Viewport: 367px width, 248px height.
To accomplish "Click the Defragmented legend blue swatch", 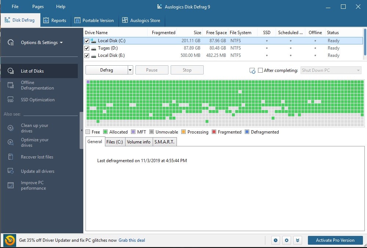I will 247,132.
